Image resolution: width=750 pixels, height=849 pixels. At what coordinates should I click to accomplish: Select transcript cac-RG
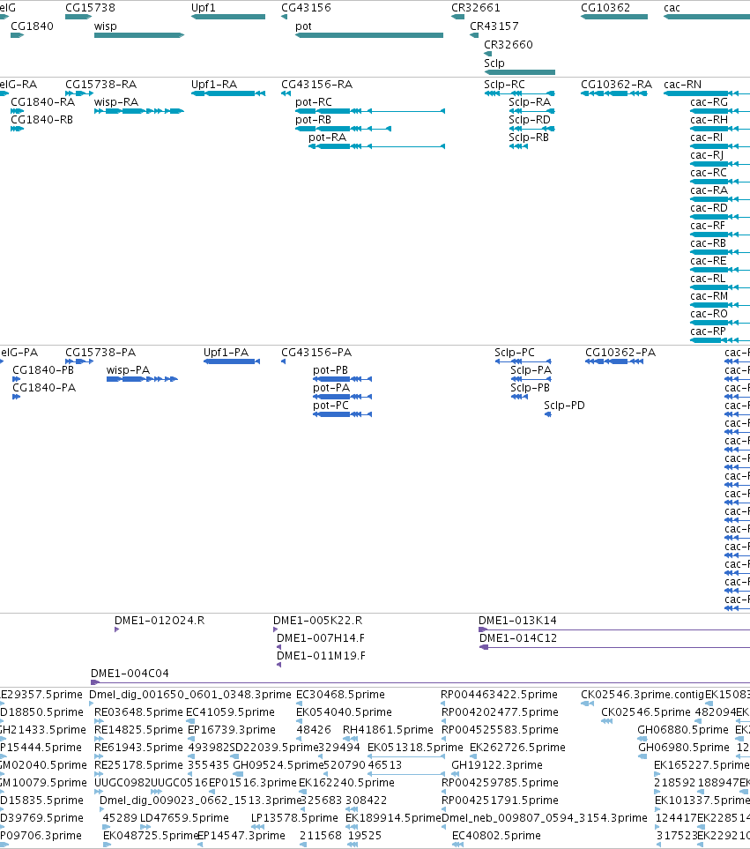[720, 111]
